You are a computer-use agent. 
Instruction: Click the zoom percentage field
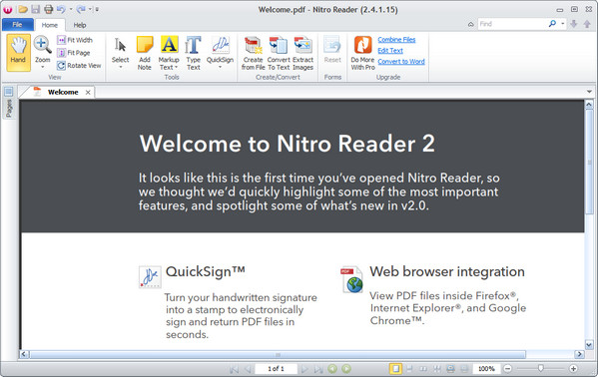point(486,369)
